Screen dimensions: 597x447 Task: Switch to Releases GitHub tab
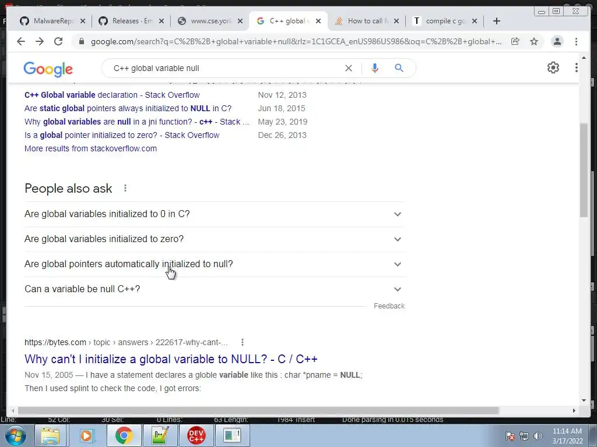point(131,21)
